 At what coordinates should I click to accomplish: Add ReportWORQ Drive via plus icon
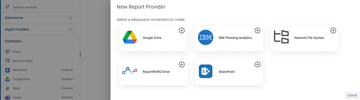(182, 64)
